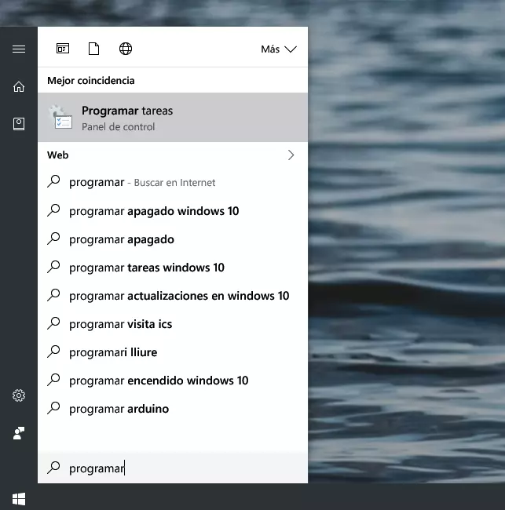This screenshot has width=505, height=510.
Task: Filter results by Web globe icon
Action: [x=126, y=49]
